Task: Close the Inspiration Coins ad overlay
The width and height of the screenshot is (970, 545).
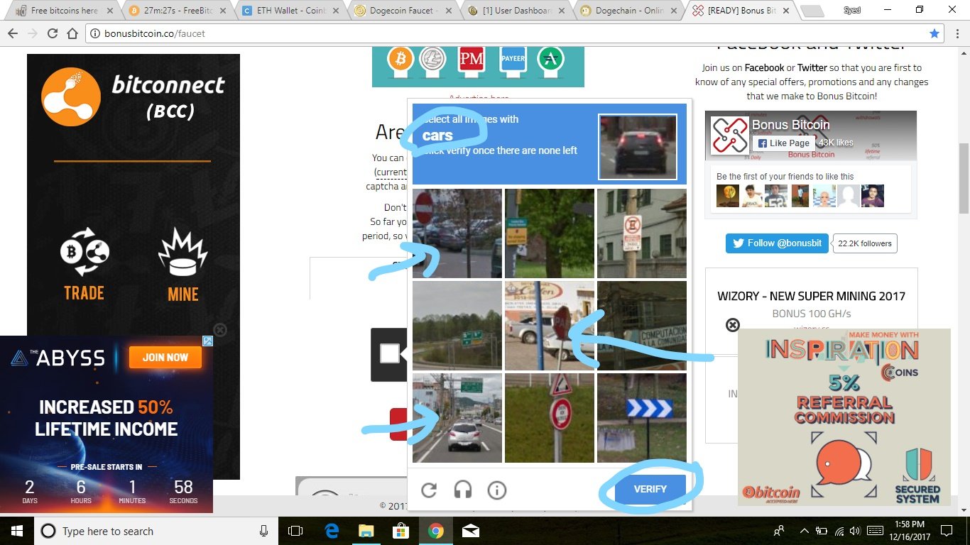Action: point(733,325)
